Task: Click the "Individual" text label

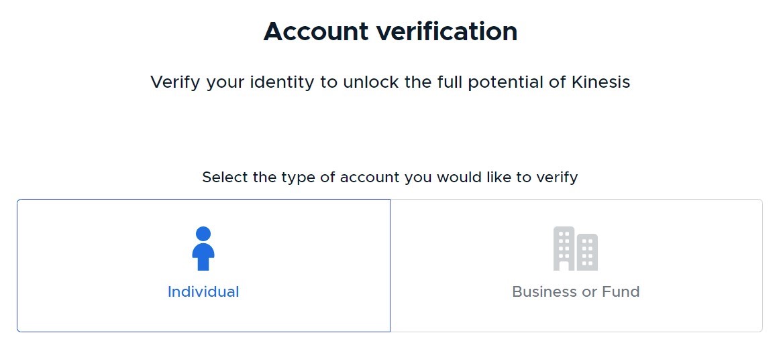Action: 203,292
